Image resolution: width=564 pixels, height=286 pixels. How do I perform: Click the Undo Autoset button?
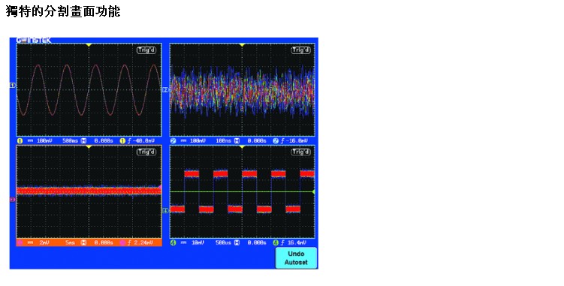296,258
